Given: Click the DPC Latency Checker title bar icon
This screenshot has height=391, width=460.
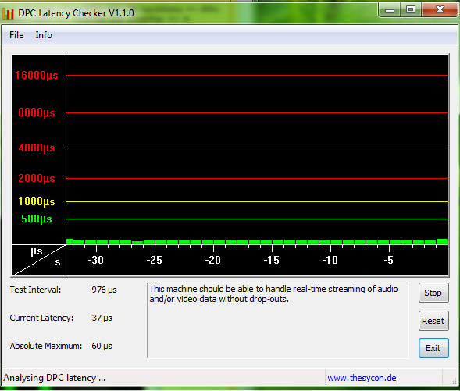Looking at the screenshot, I should click(9, 13).
